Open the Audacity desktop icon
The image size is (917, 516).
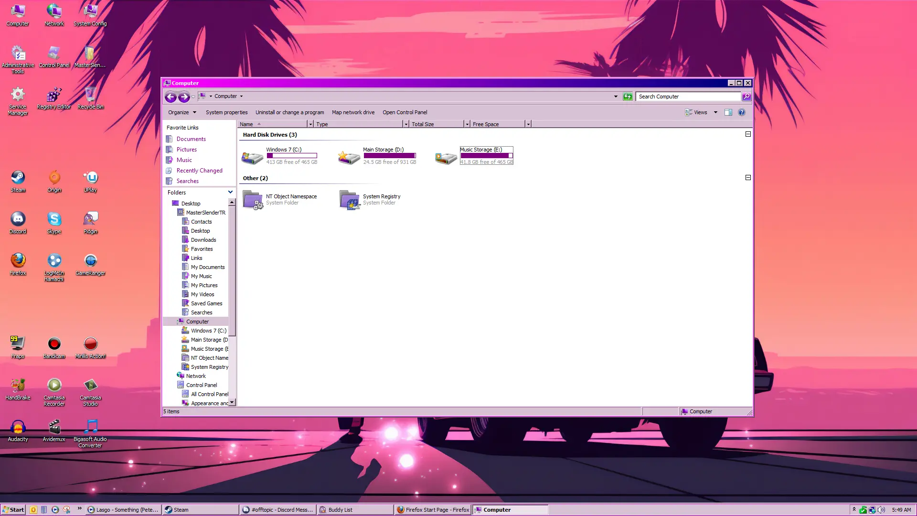coord(18,427)
